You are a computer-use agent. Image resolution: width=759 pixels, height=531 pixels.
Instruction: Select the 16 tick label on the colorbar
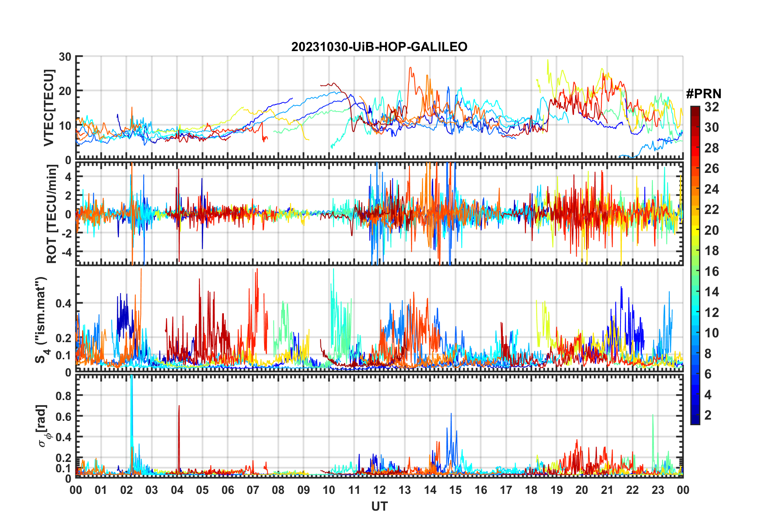[x=712, y=271]
